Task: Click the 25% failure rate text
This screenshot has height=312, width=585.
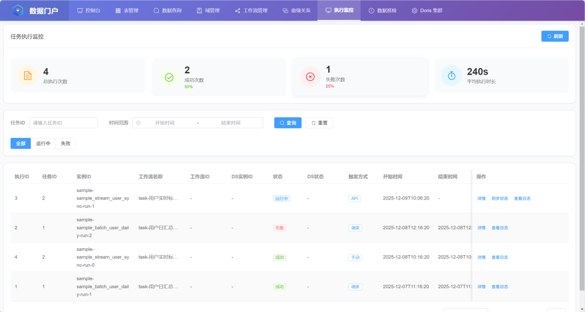Action: [x=330, y=86]
